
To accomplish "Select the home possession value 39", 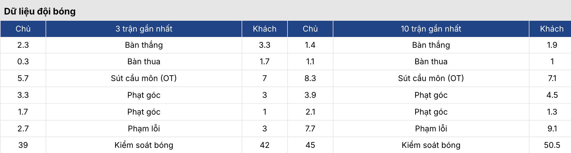I will pyautogui.click(x=23, y=145).
